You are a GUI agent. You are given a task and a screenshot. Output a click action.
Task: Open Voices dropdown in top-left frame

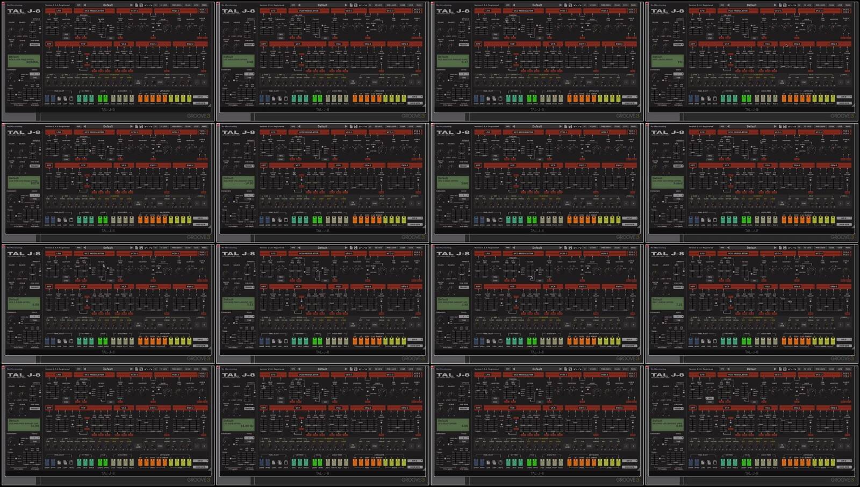pyautogui.click(x=35, y=74)
